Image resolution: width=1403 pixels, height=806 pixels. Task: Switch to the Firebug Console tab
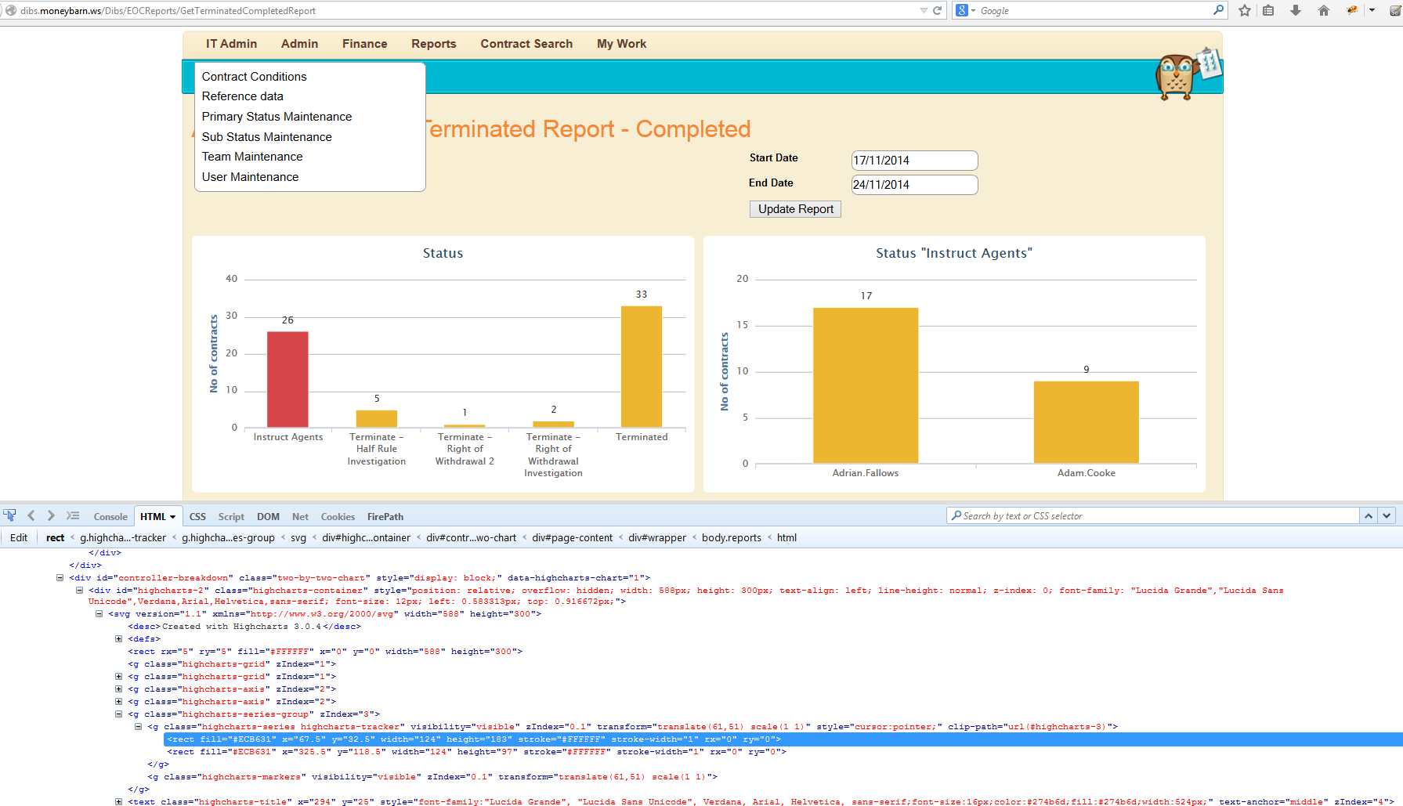(x=110, y=517)
